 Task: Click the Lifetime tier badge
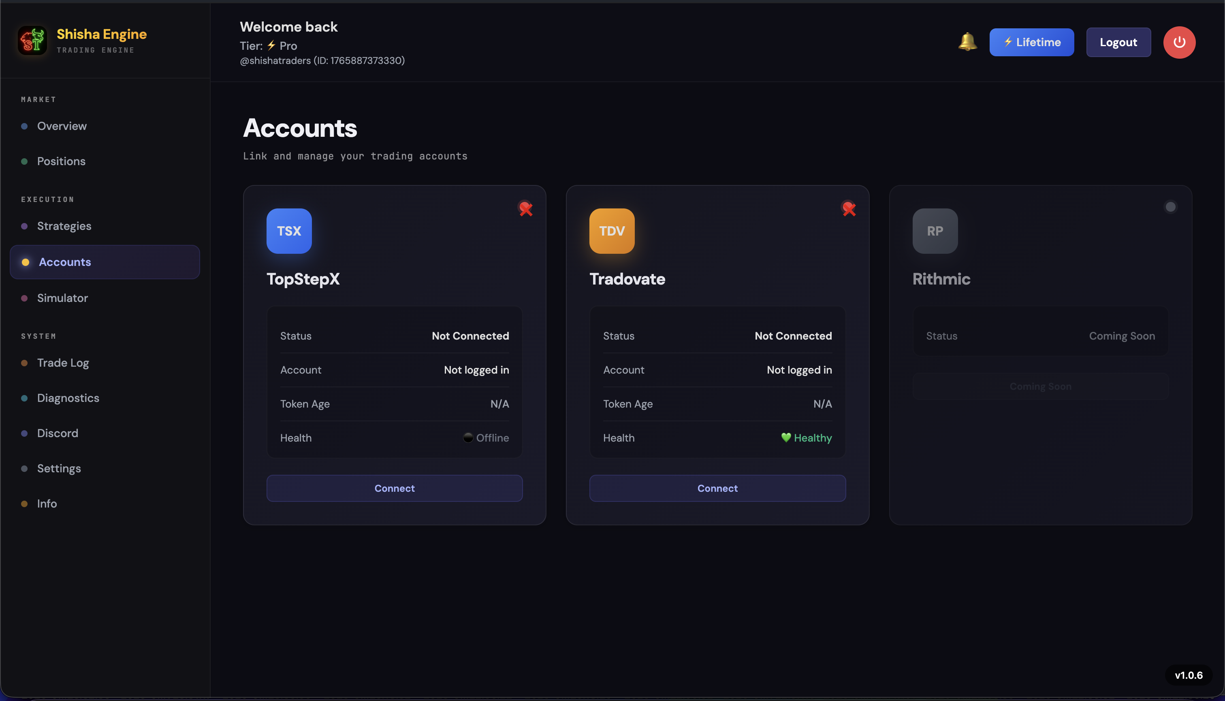(x=1031, y=42)
